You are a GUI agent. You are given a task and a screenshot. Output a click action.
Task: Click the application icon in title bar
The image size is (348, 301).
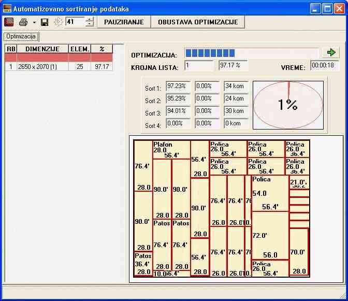pyautogui.click(x=7, y=8)
